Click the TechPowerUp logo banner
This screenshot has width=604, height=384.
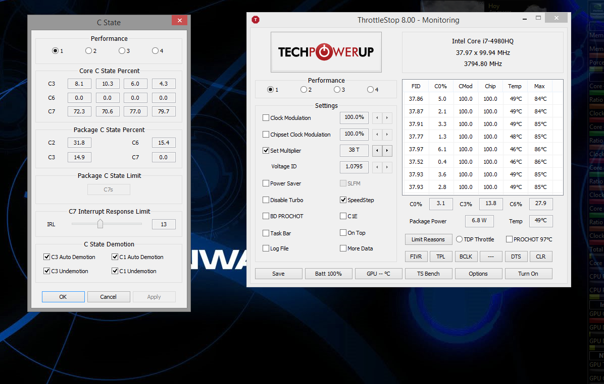[x=326, y=52]
